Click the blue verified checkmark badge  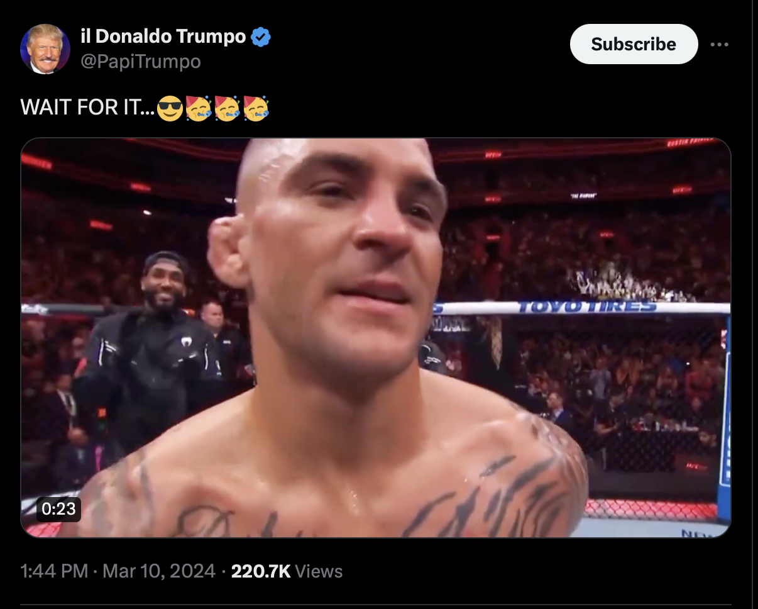261,38
